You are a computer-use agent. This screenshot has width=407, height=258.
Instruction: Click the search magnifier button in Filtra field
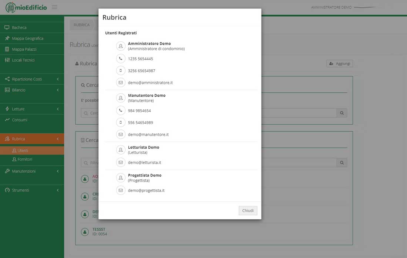[x=342, y=163]
